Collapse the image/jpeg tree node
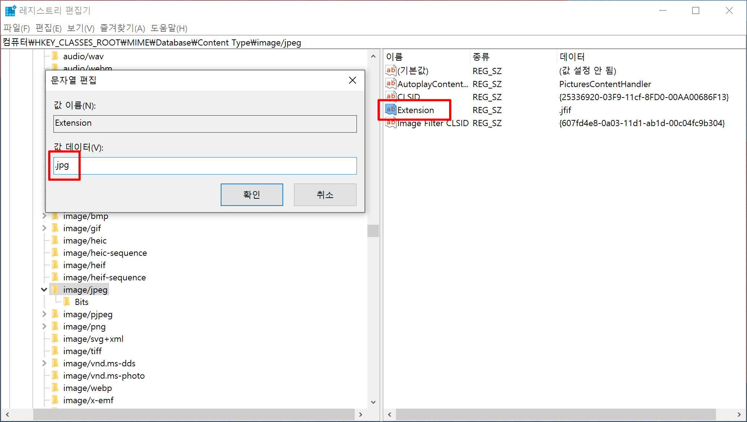Screen dimensions: 747x422 pyautogui.click(x=44, y=289)
